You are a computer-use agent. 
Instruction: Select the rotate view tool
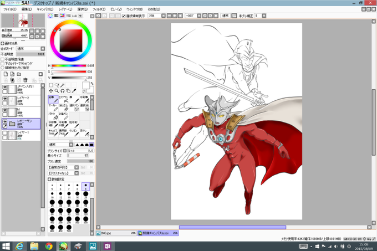click(63, 91)
